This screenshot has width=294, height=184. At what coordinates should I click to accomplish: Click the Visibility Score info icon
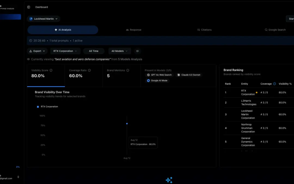point(51,70)
